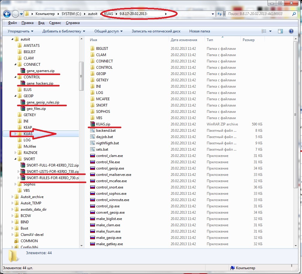This screenshot has width=302, height=274.
Task: Sort by the Дата изменения column header
Action: pyautogui.click(x=184, y=40)
